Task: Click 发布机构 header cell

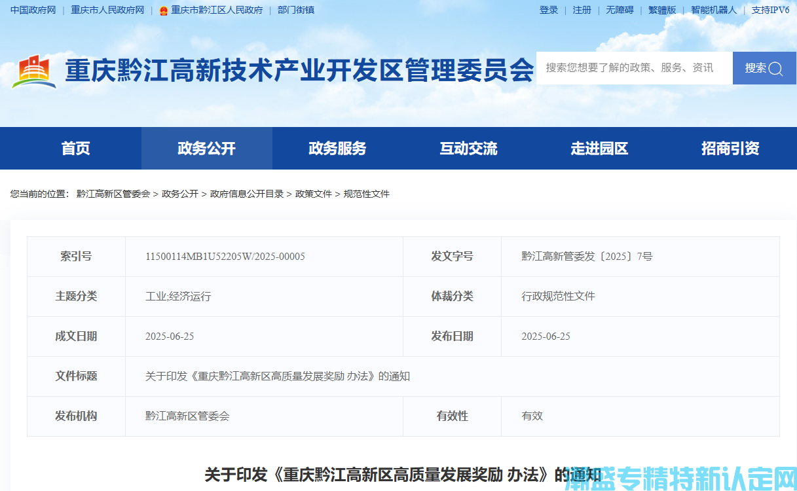Action: click(x=76, y=416)
